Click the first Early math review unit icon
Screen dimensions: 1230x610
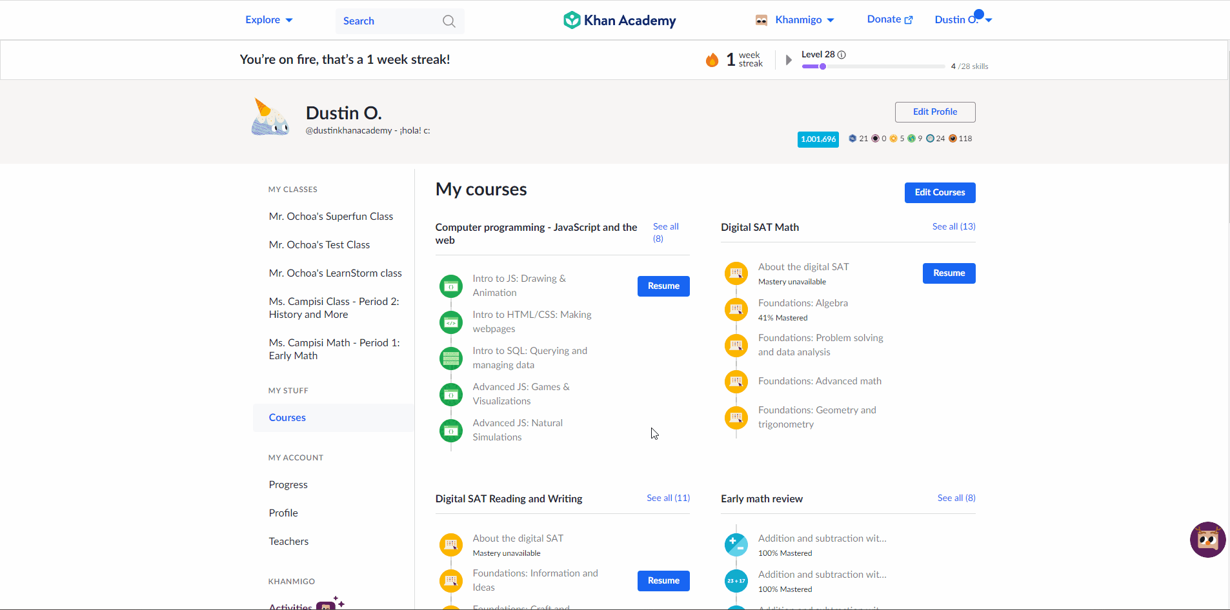click(736, 545)
